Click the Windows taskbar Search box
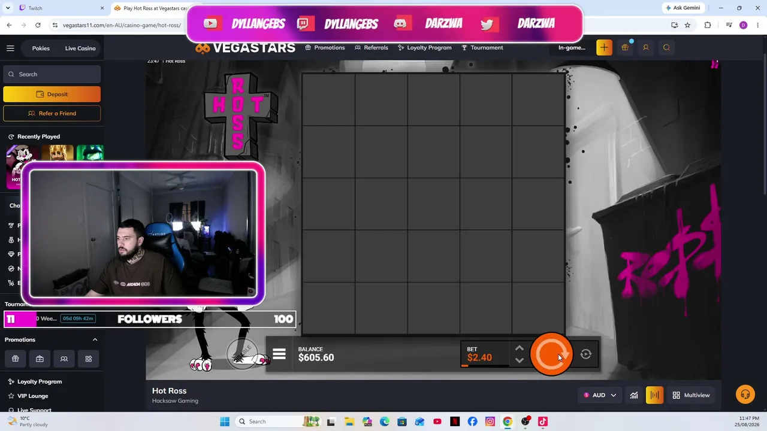 [x=279, y=421]
